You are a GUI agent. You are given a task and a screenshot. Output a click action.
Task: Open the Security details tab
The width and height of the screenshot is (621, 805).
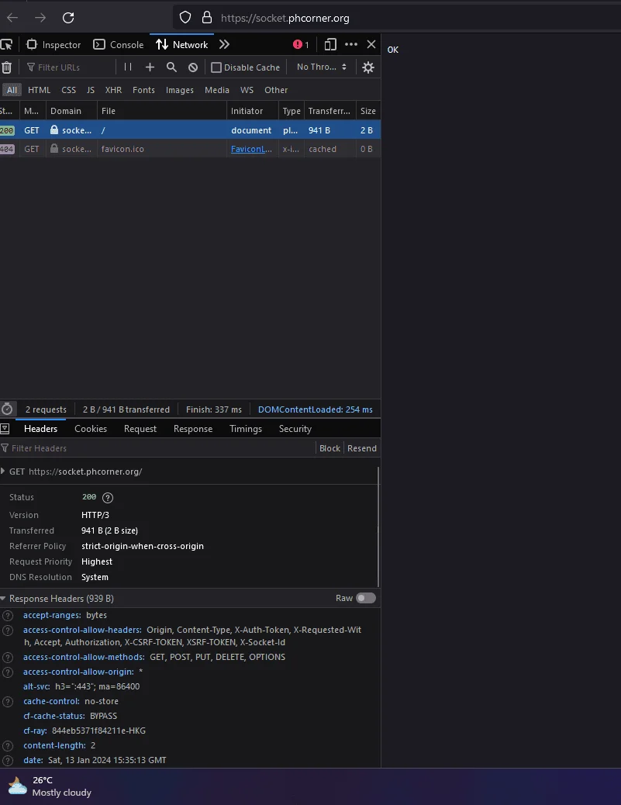coord(295,429)
